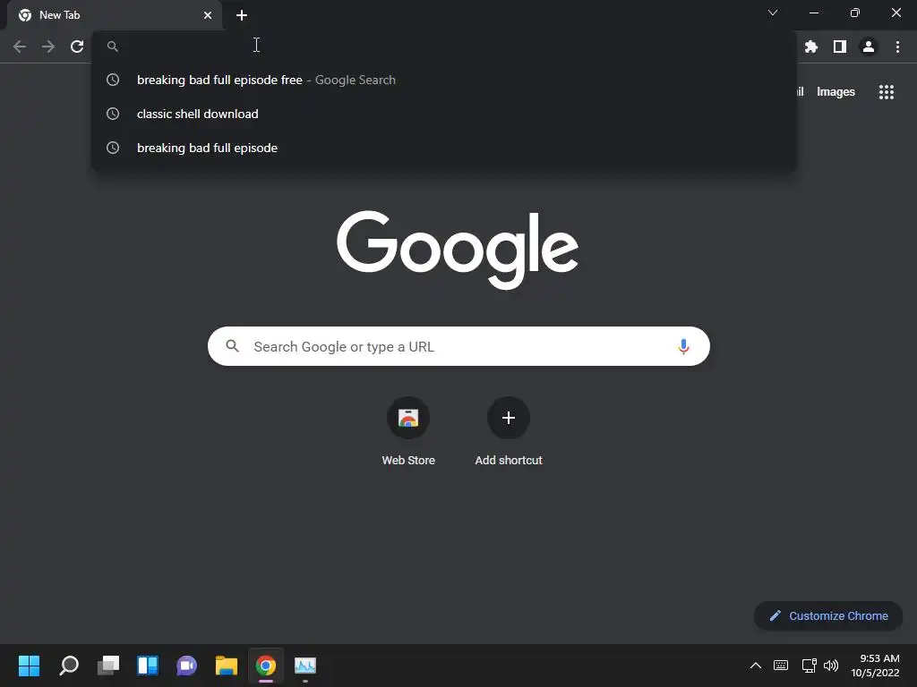This screenshot has height=687, width=917.
Task: Reload the page with refresh icon
Action: (77, 47)
